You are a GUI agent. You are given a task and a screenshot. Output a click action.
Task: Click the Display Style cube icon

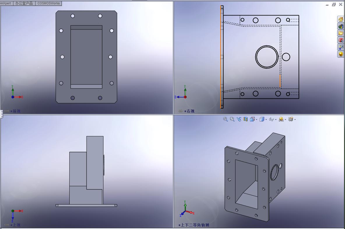[x=262, y=119]
